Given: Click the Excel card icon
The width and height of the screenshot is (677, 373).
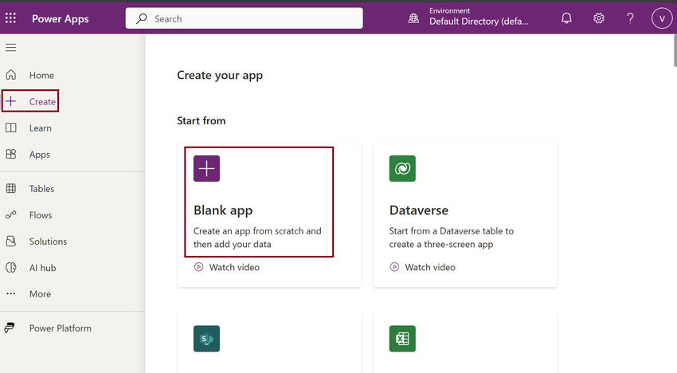Looking at the screenshot, I should 402,339.
